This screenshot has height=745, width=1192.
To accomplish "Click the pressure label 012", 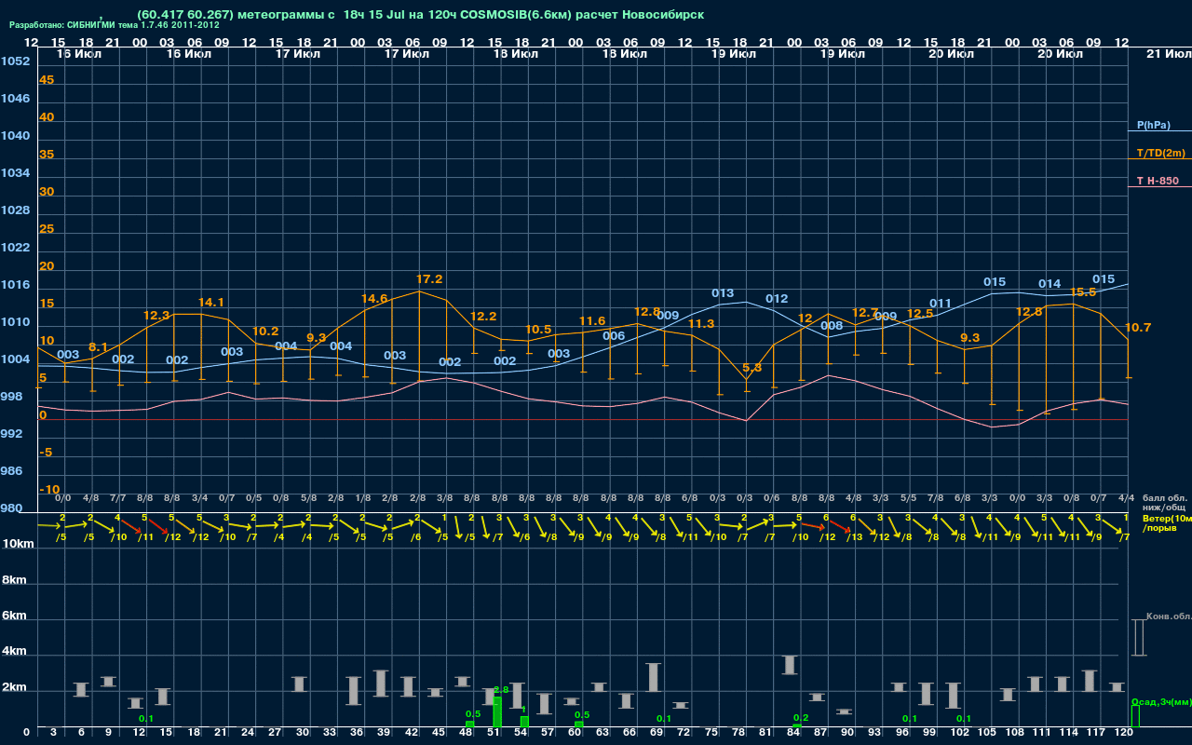I will tap(777, 298).
